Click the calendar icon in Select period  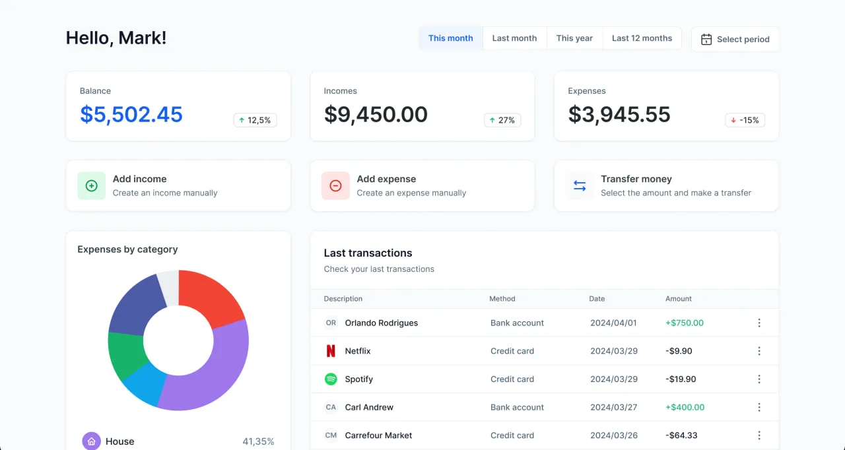click(706, 40)
